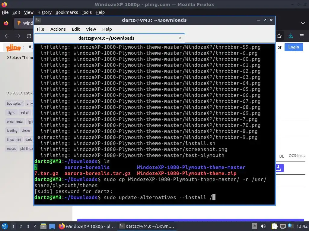The height and width of the screenshot is (231, 309).
Task: Select the ornamental tag
Action: (x=15, y=122)
